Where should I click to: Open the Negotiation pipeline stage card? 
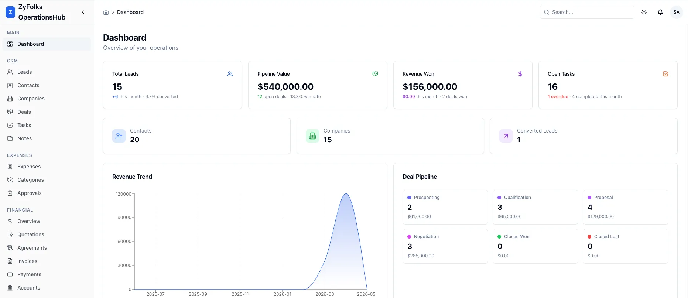tap(445, 246)
